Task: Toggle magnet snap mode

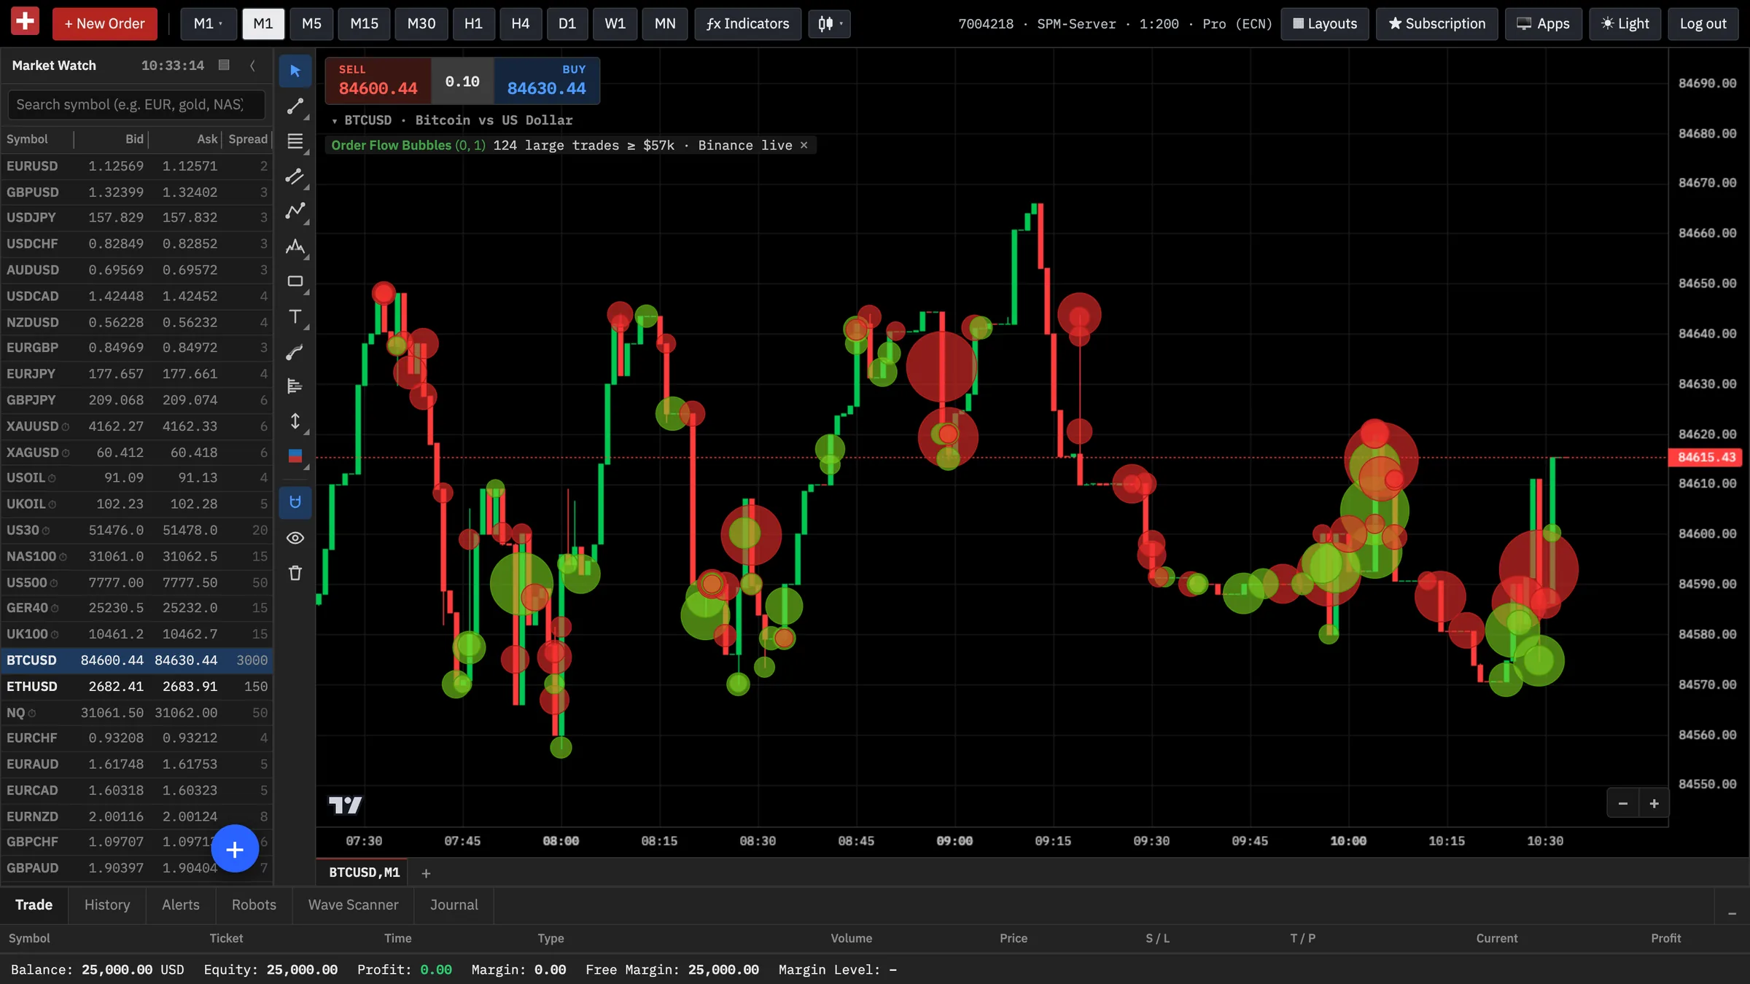Action: 295,503
